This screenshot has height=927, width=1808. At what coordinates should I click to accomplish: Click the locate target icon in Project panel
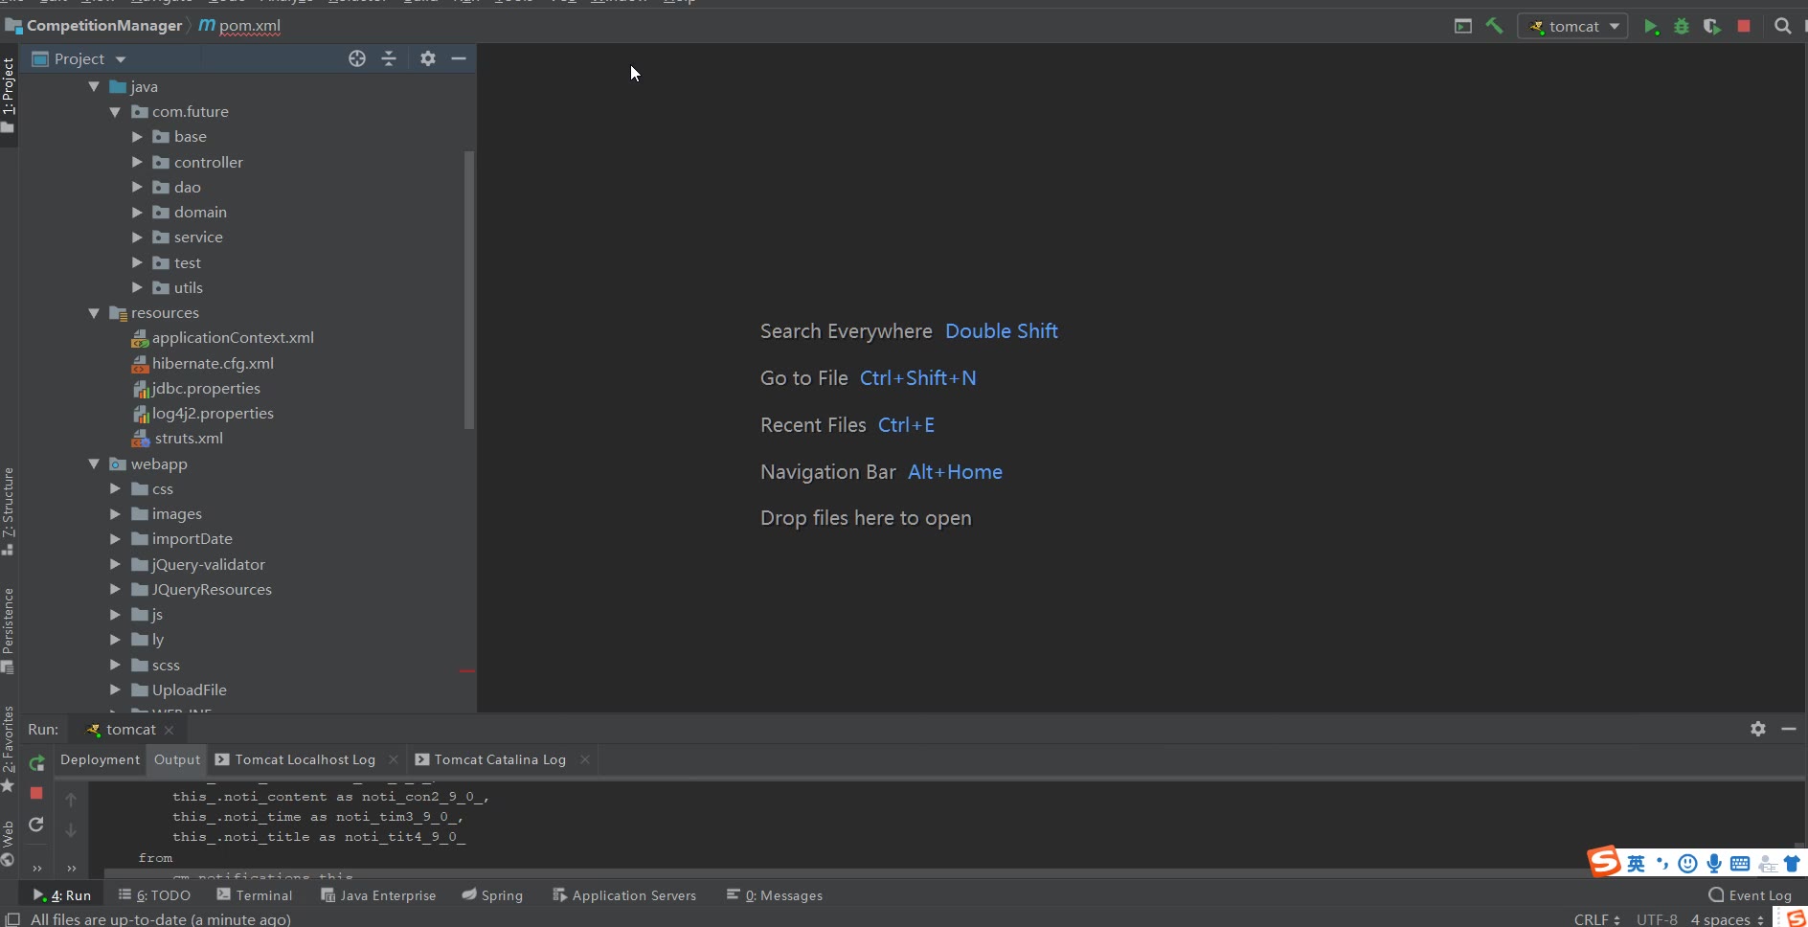click(357, 58)
